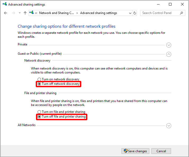Minimize the Advanced sharing settings window
Screen dimensions: 189x157
point(158,4)
